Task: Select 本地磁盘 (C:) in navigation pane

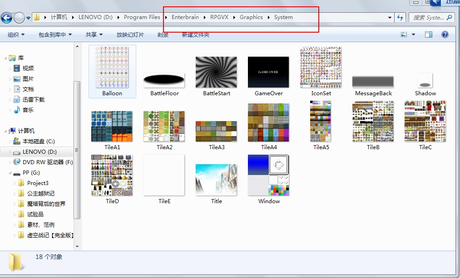Action: click(35, 141)
